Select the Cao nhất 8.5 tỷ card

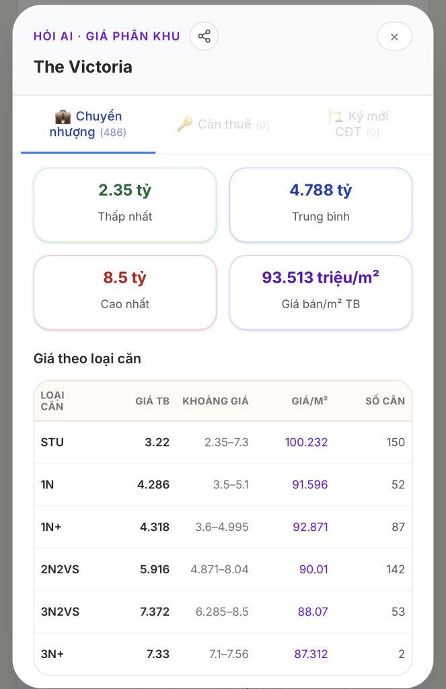pos(125,292)
